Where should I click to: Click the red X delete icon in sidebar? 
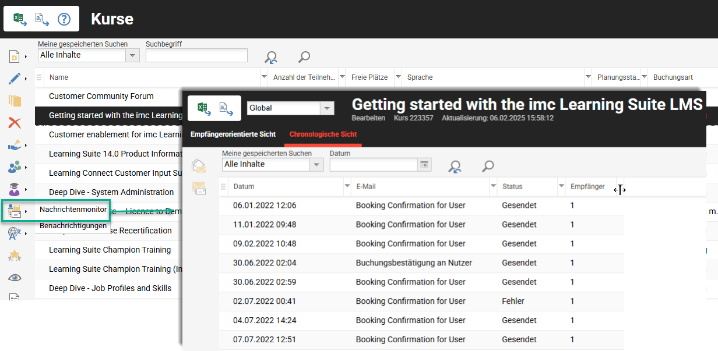(15, 123)
